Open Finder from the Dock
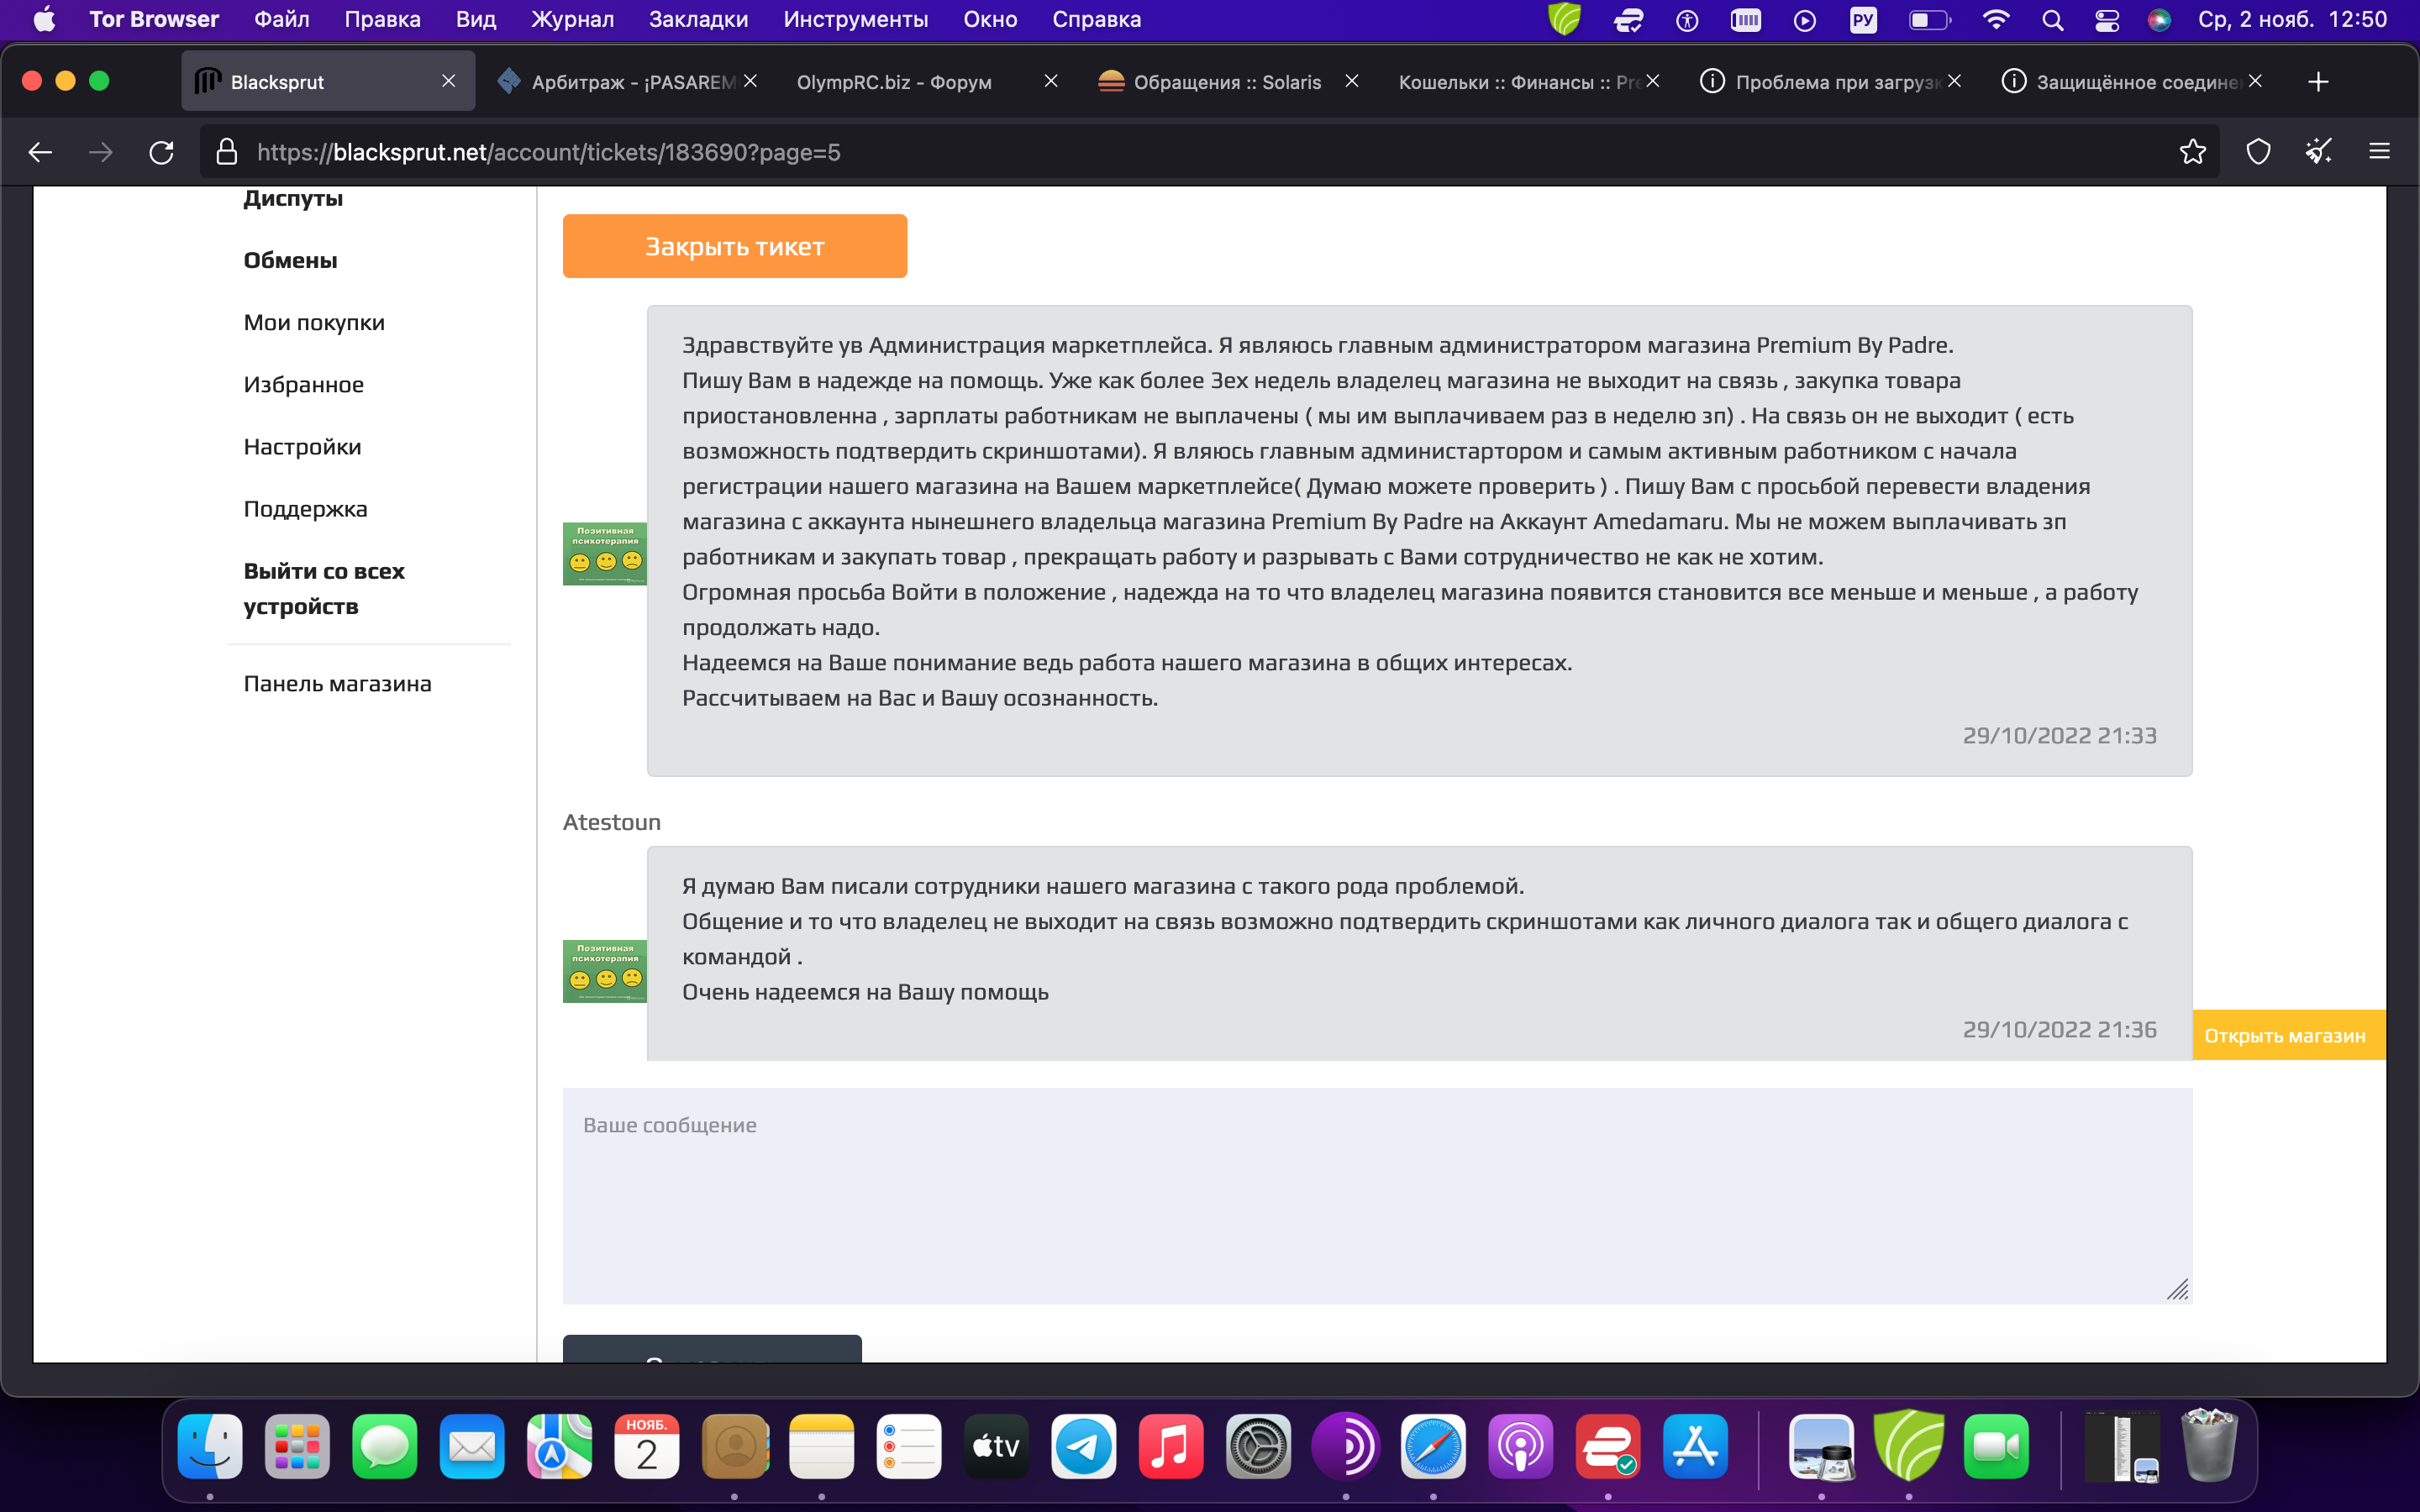Screen dimensions: 2420x1512 pyautogui.click(x=210, y=1446)
